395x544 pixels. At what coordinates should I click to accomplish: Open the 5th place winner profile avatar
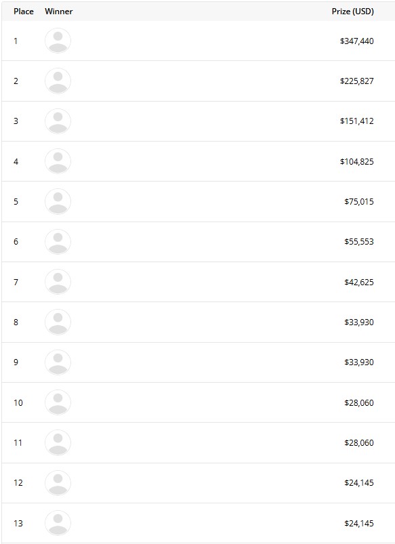(x=58, y=202)
